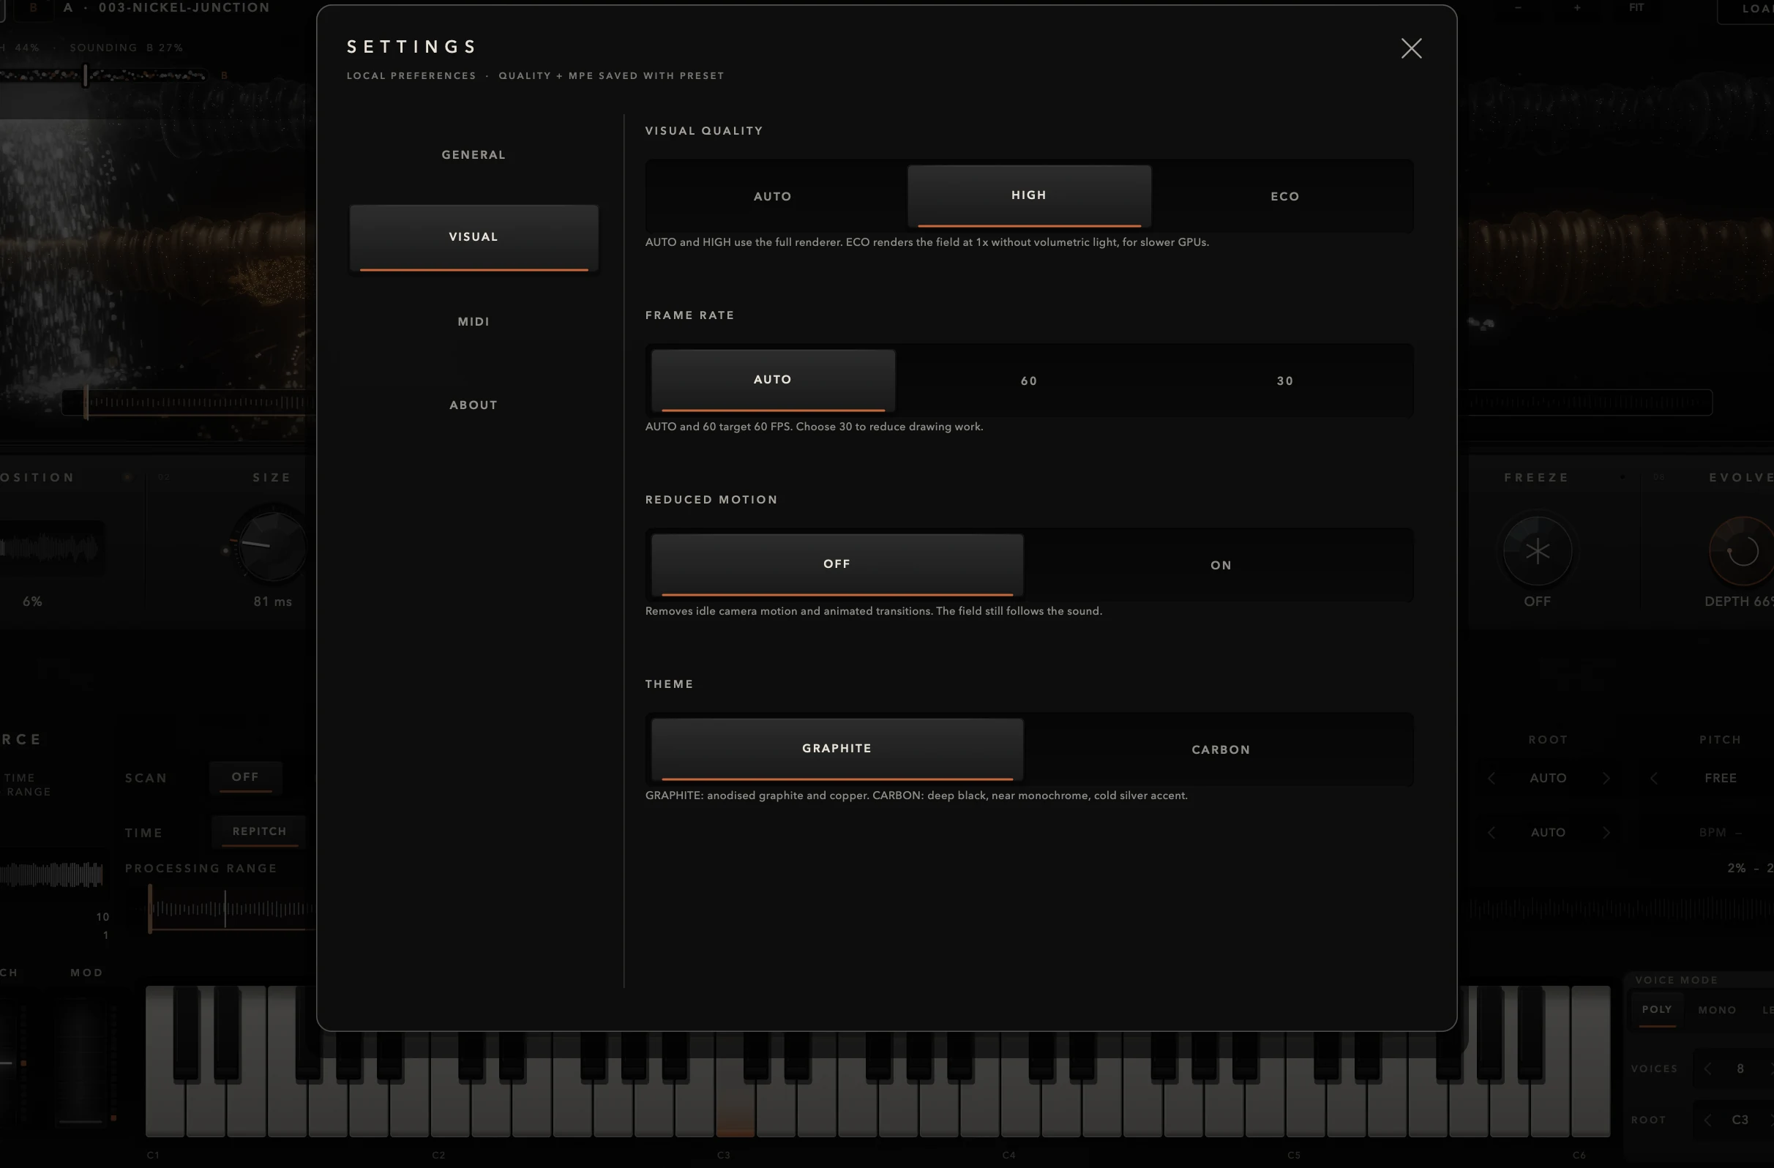Toggle the SCAN OFF button
The height and width of the screenshot is (1168, 1774).
245,777
